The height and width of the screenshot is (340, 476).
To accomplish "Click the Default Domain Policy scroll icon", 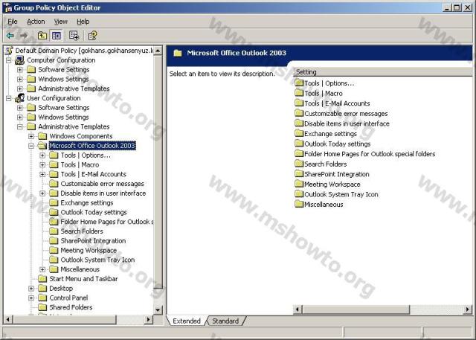I will coord(9,51).
